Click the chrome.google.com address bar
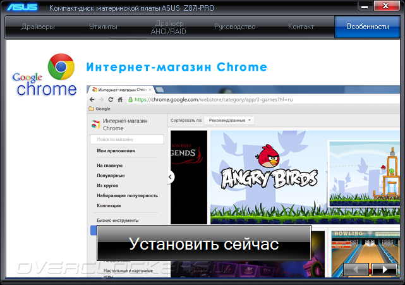The image size is (405, 285). [x=263, y=100]
